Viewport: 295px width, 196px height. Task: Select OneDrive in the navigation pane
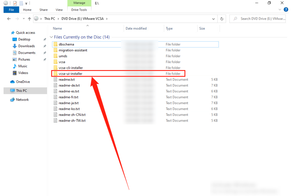click(x=23, y=82)
